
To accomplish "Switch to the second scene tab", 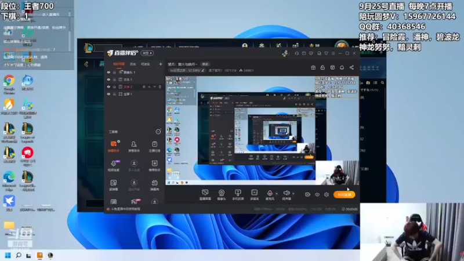I will pos(133,64).
